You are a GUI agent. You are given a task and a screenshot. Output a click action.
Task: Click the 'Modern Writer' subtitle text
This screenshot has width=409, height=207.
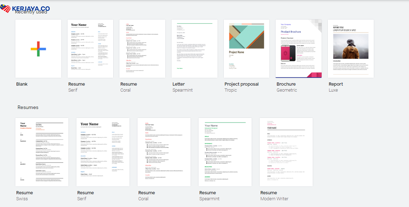pyautogui.click(x=274, y=199)
